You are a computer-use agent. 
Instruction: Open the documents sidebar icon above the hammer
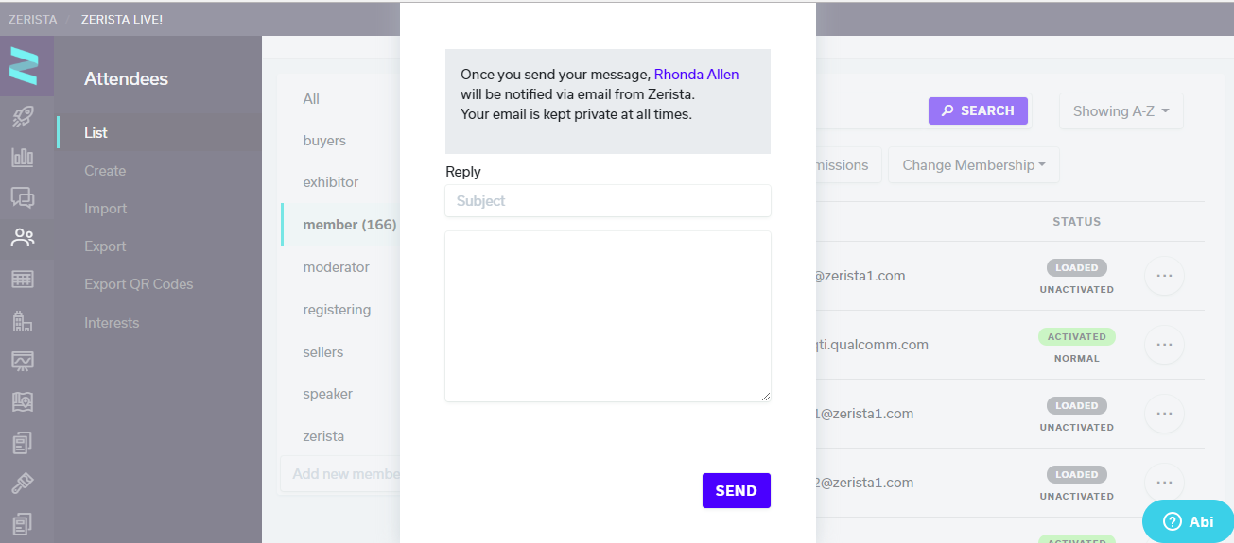coord(23,442)
